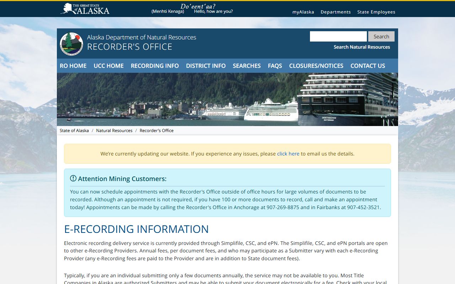The width and height of the screenshot is (455, 284).
Task: Open the RECORDING INFO menu
Action: 155,66
